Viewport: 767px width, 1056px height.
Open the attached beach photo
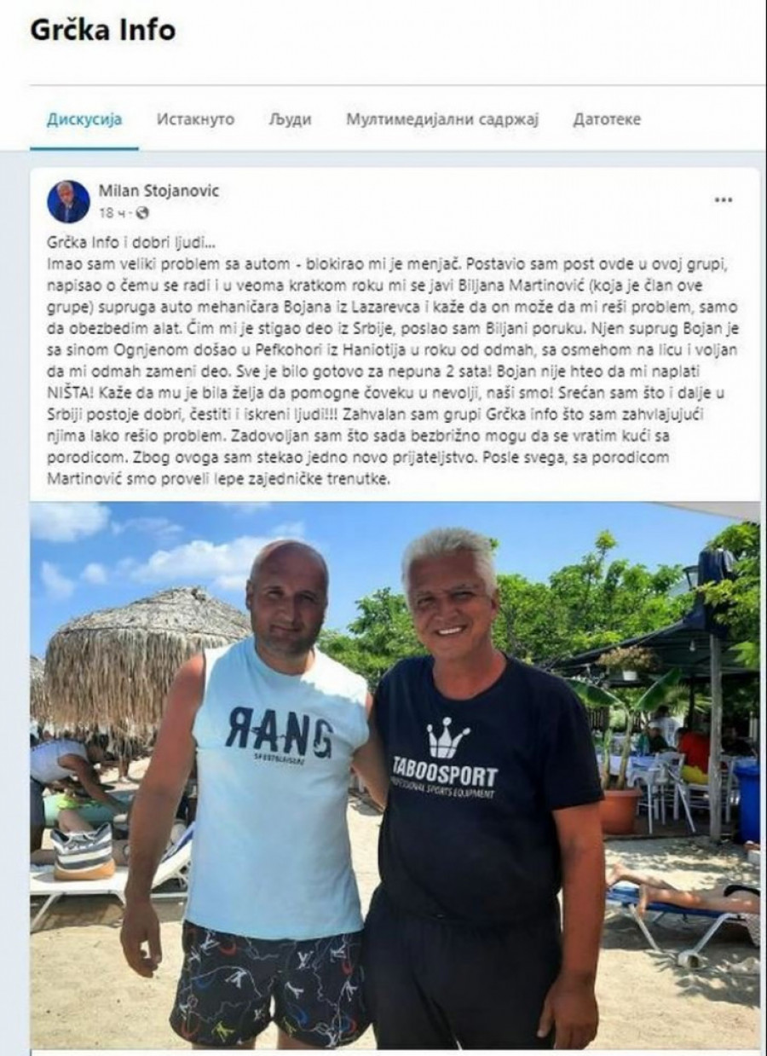point(395,774)
